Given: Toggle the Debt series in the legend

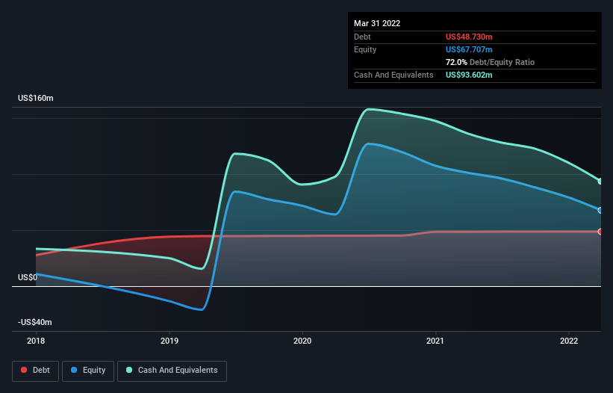Looking at the screenshot, I should 36,371.
